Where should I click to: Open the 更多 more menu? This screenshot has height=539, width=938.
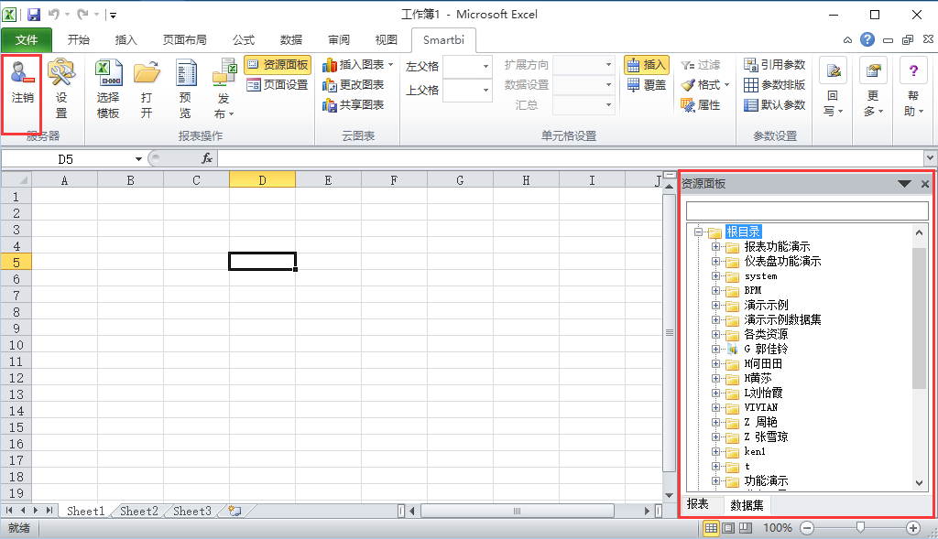[x=873, y=88]
